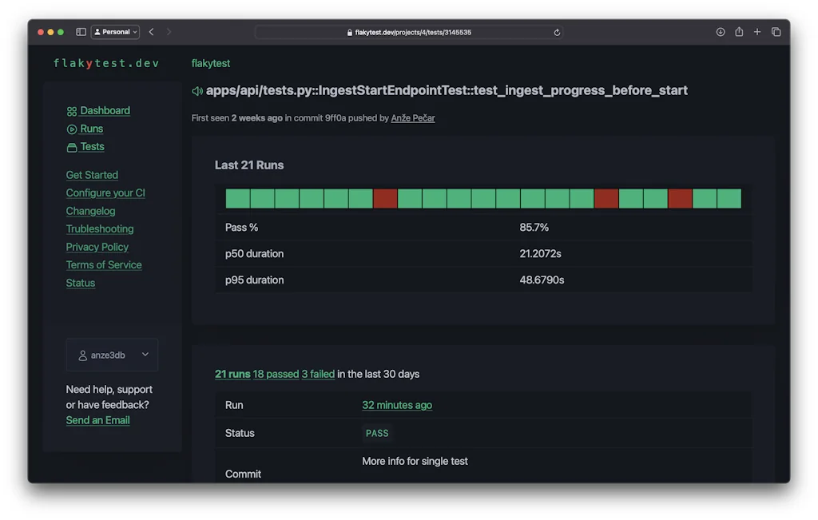Image resolution: width=818 pixels, height=520 pixels.
Task: Open Safari's download manager icon
Action: (720, 32)
